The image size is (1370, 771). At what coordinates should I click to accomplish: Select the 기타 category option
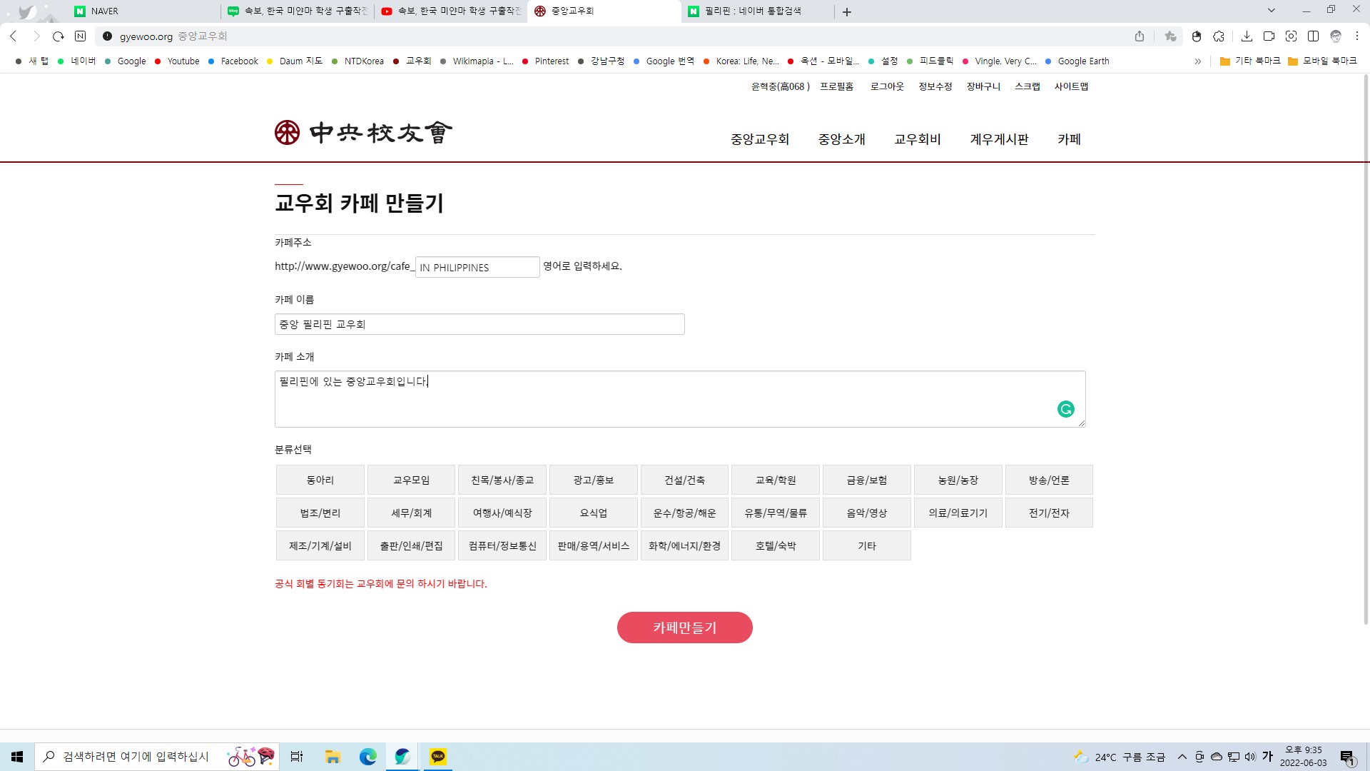866,546
